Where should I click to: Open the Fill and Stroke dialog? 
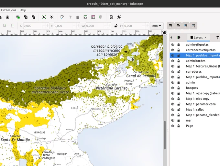point(62,17)
